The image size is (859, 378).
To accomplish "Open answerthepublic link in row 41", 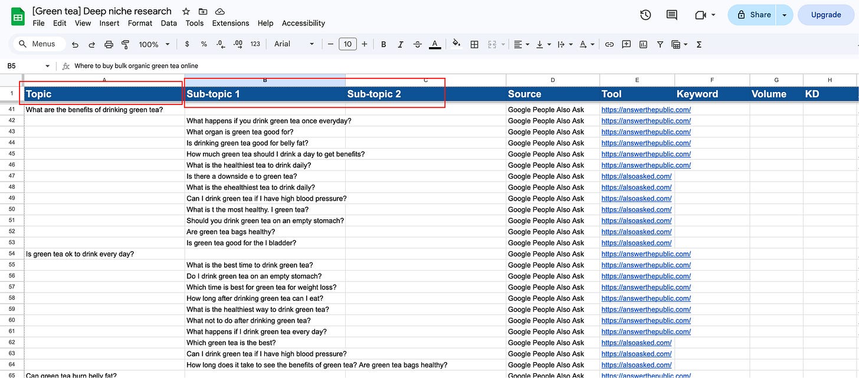I will coord(646,110).
